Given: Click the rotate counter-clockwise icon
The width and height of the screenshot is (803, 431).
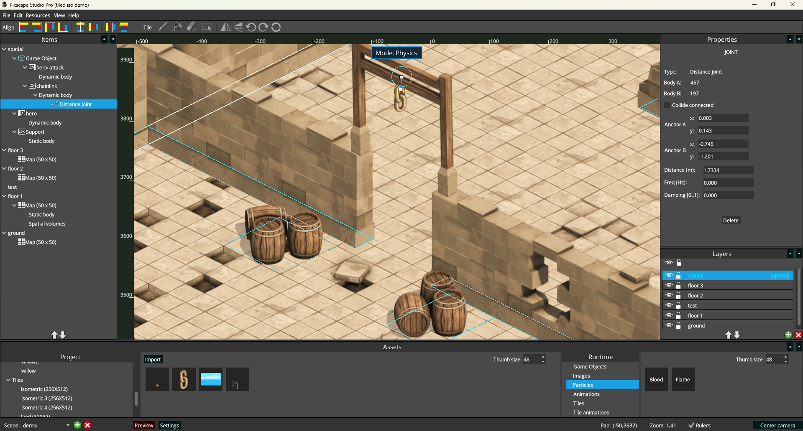Looking at the screenshot, I should pyautogui.click(x=251, y=27).
